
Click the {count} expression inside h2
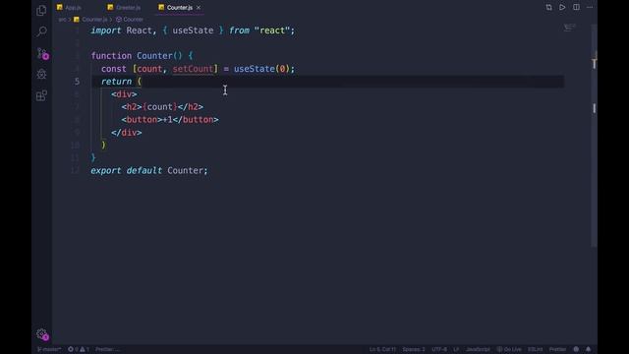[x=159, y=107]
